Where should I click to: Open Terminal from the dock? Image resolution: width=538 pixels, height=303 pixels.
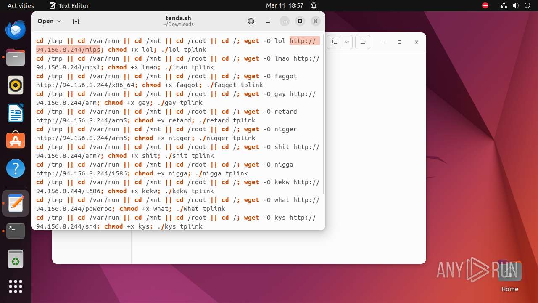pos(16,231)
